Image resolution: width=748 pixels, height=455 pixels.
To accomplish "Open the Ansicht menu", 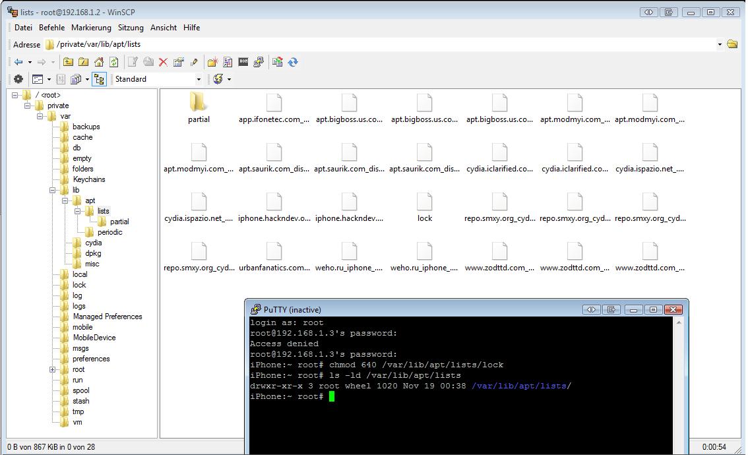I will tap(163, 28).
